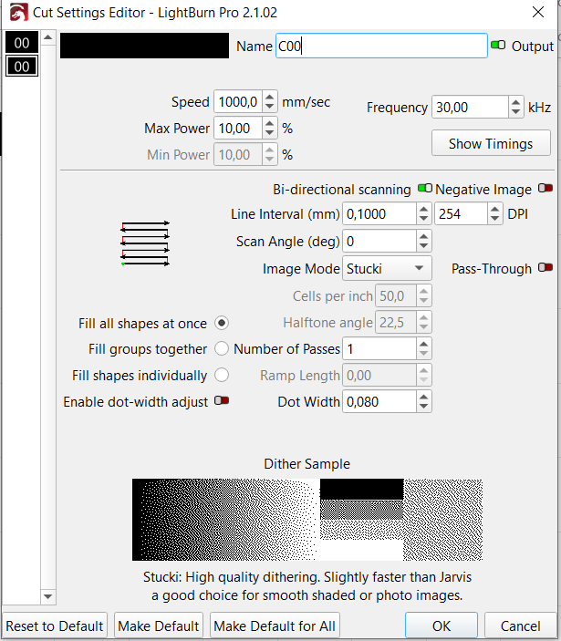This screenshot has width=561, height=641.
Task: Close the Cut Settings Editor window
Action: pyautogui.click(x=538, y=12)
